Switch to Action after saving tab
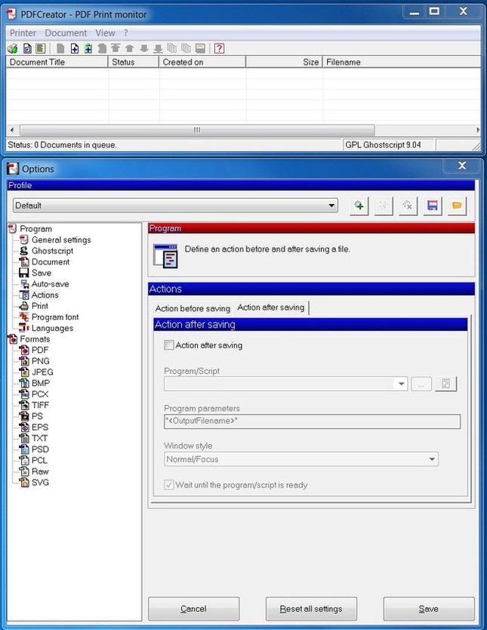Image resolution: width=487 pixels, height=630 pixels. (x=271, y=307)
